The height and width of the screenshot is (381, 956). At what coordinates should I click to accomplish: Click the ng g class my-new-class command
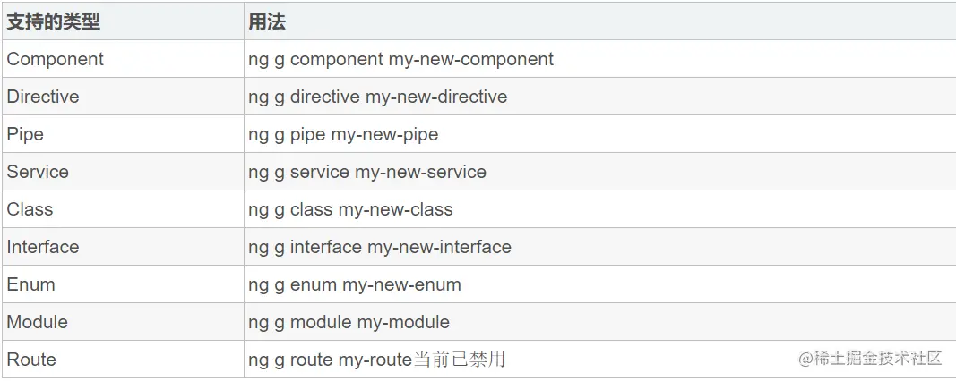point(350,209)
